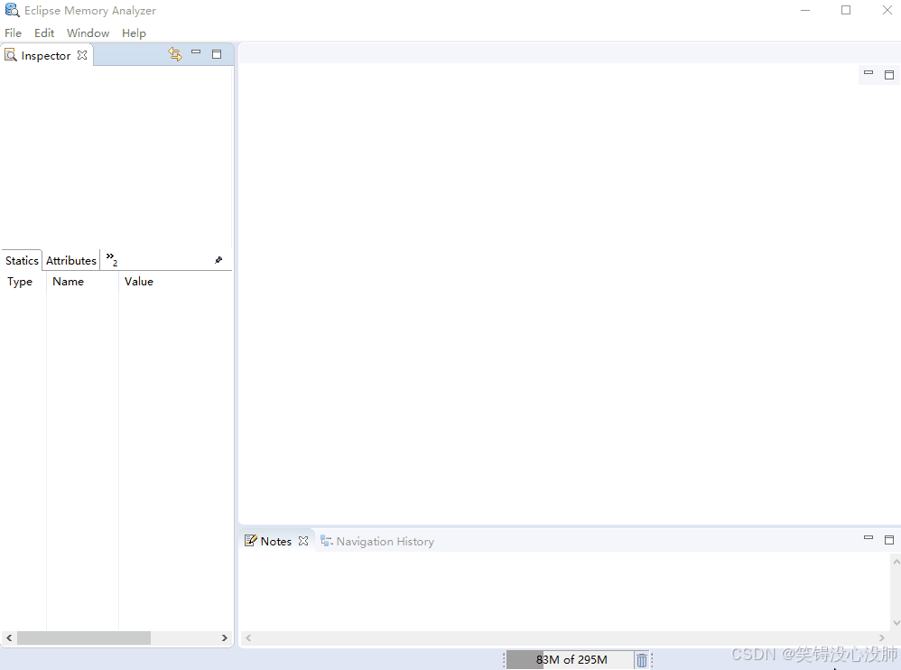Image resolution: width=901 pixels, height=670 pixels.
Task: Click the Link with Snapshot arrows icon
Action: click(x=175, y=54)
